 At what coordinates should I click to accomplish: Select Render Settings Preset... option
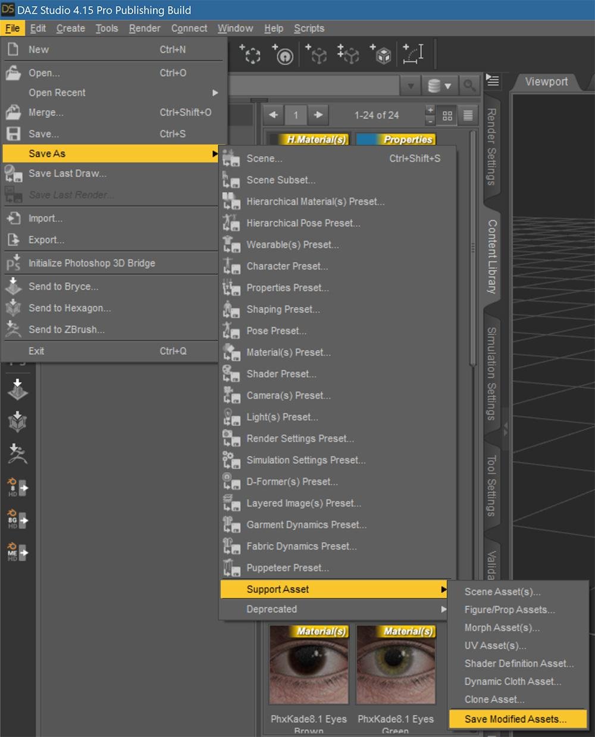(338, 439)
